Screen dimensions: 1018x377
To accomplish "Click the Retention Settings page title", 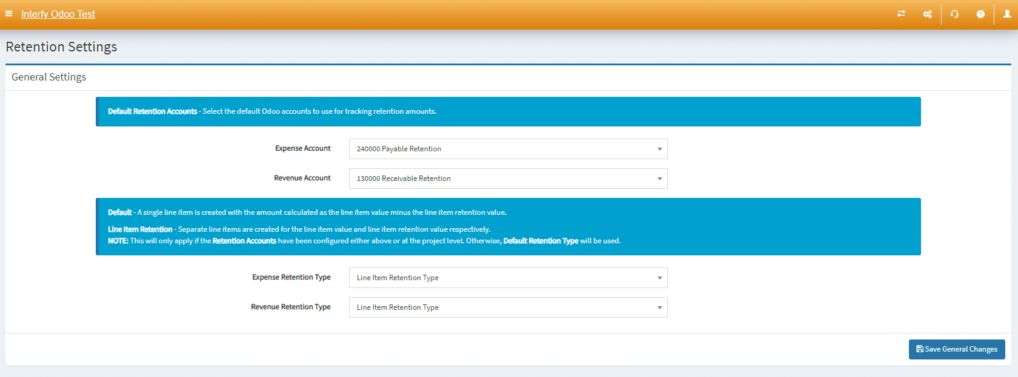I will tap(61, 47).
